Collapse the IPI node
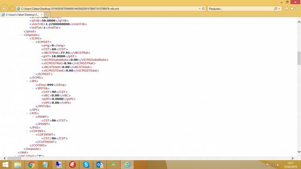Screen dimensions: 301x169 (x=27, y=81)
